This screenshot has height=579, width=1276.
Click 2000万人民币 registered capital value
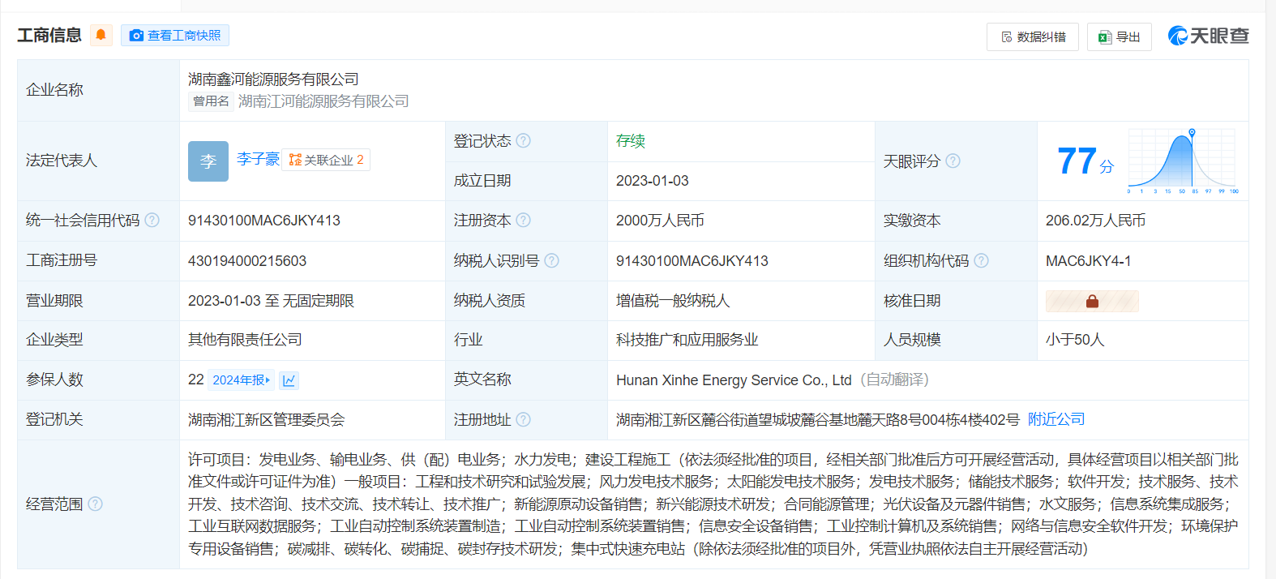pyautogui.click(x=660, y=221)
